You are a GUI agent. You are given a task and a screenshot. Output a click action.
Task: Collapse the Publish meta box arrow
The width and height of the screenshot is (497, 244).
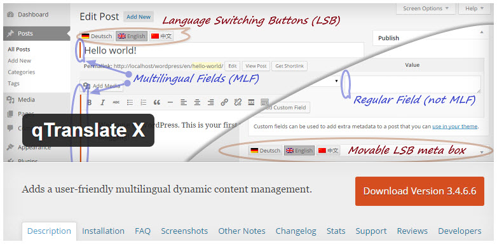482,32
